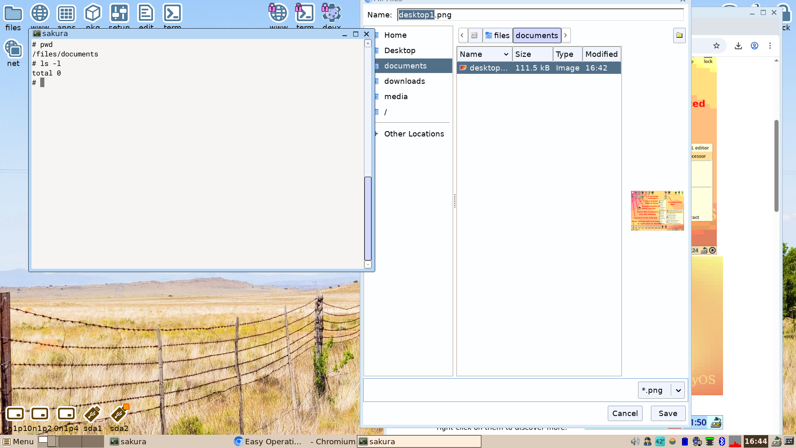The height and width of the screenshot is (448, 796).
Task: Open the sda2 USB drive icon
Action: [119, 418]
